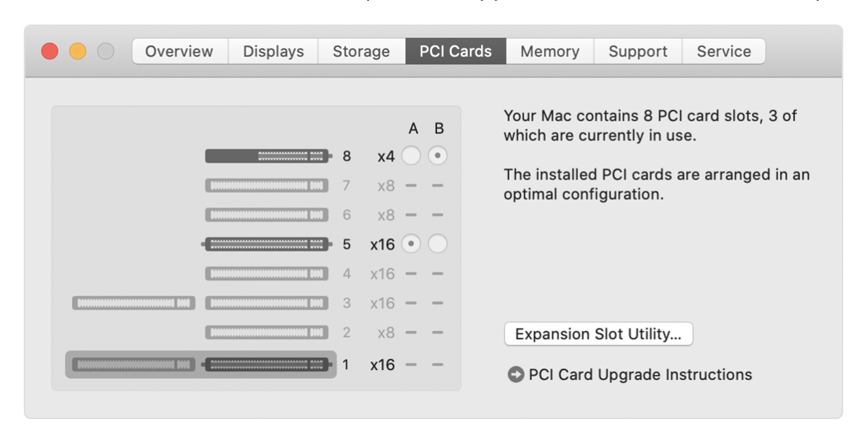Click the arrow icon beside PCI Card Upgrade Instructions
The height and width of the screenshot is (438, 867).
coord(516,375)
